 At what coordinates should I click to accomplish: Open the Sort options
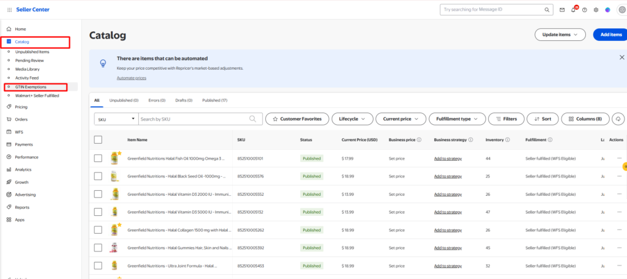tap(543, 119)
